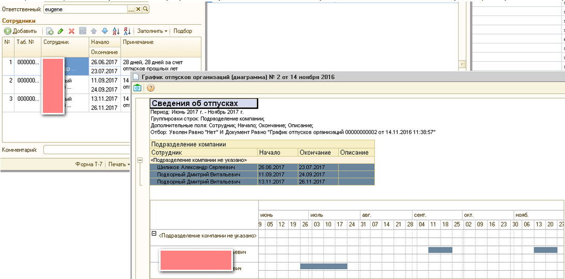Click the Подбор button
Image resolution: width=565 pixels, height=279 pixels.
(183, 31)
